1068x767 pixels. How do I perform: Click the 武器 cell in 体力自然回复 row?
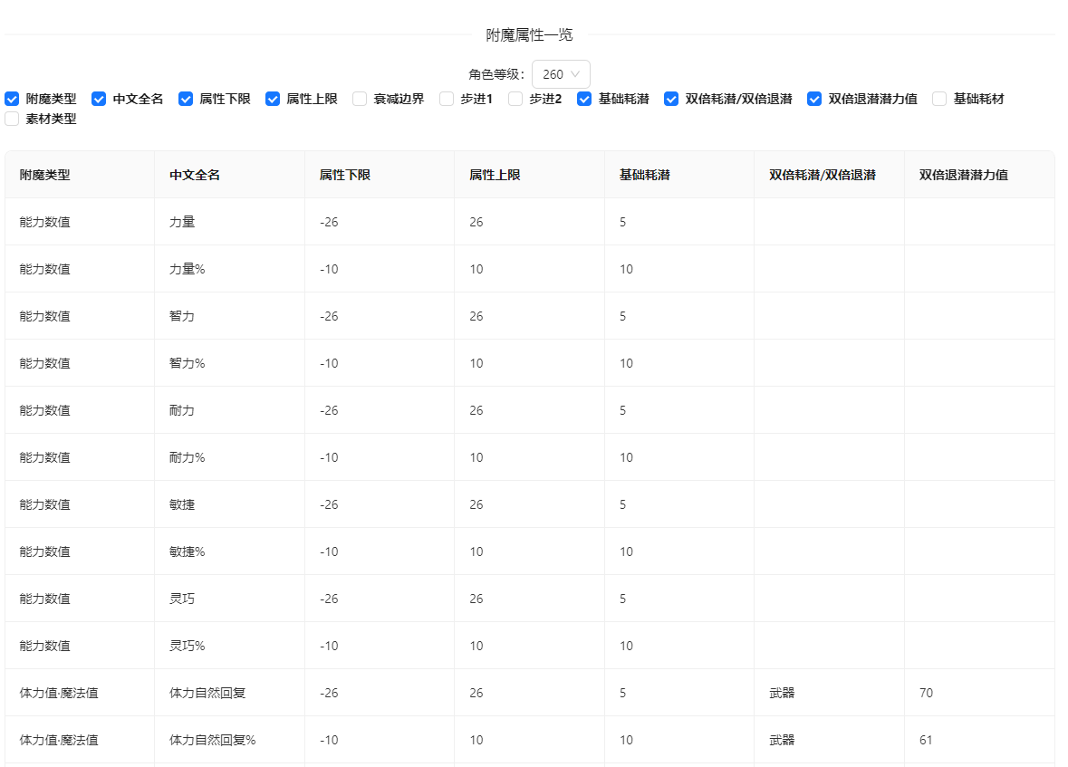pyautogui.click(x=781, y=692)
